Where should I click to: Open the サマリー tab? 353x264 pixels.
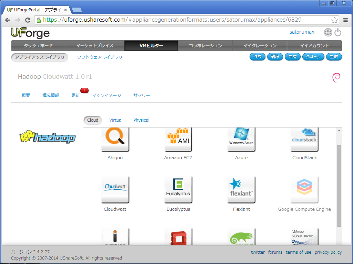(142, 96)
